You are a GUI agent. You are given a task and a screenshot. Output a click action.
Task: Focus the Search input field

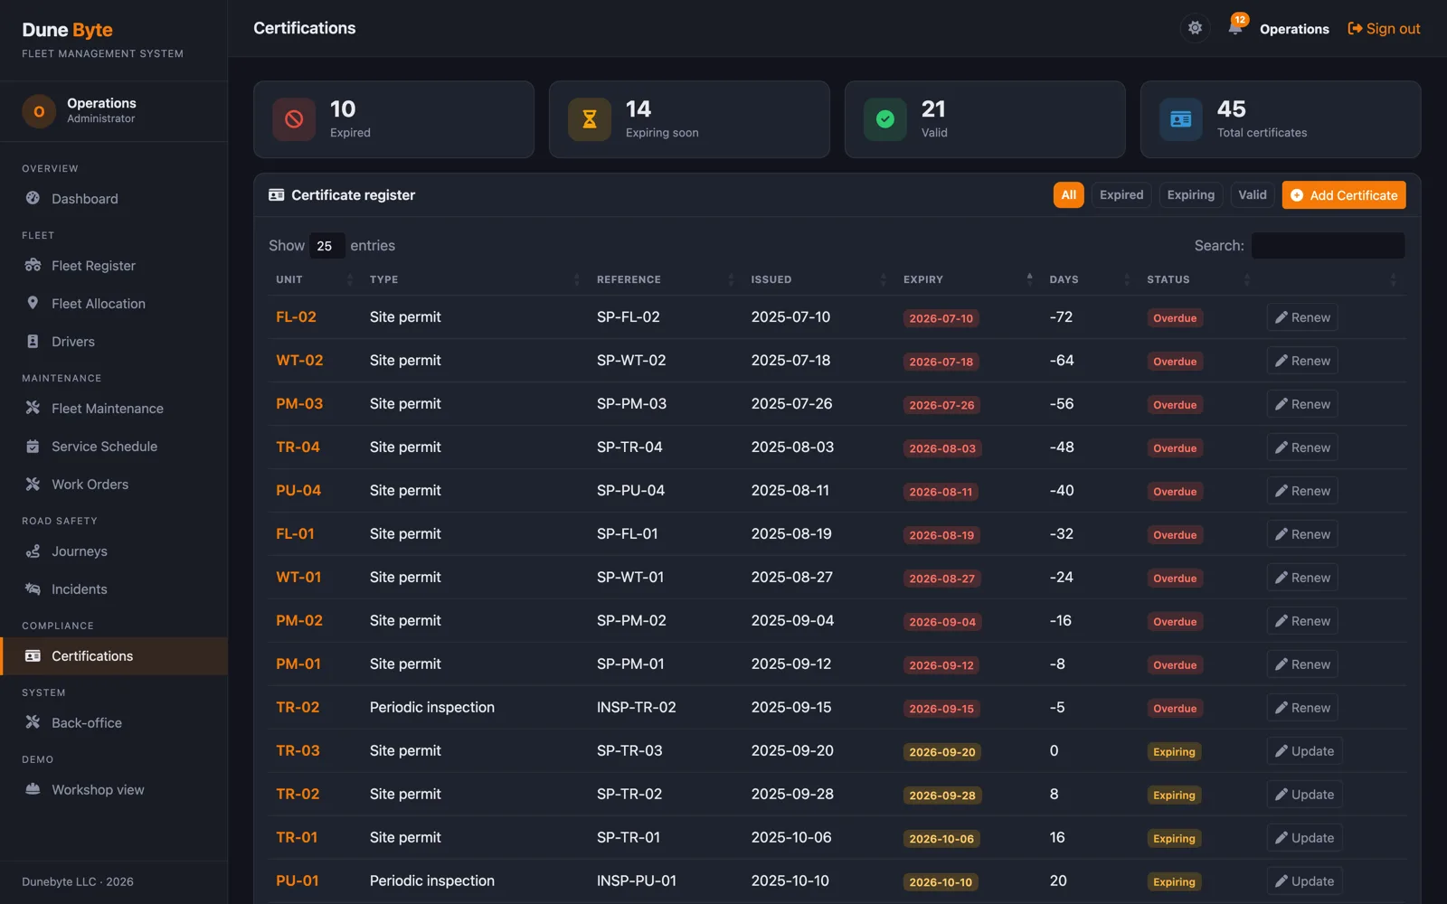pyautogui.click(x=1328, y=246)
